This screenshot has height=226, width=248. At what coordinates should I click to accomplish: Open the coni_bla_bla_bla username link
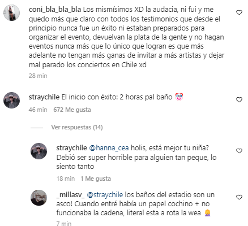[55, 10]
